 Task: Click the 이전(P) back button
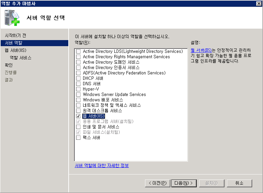(158, 183)
